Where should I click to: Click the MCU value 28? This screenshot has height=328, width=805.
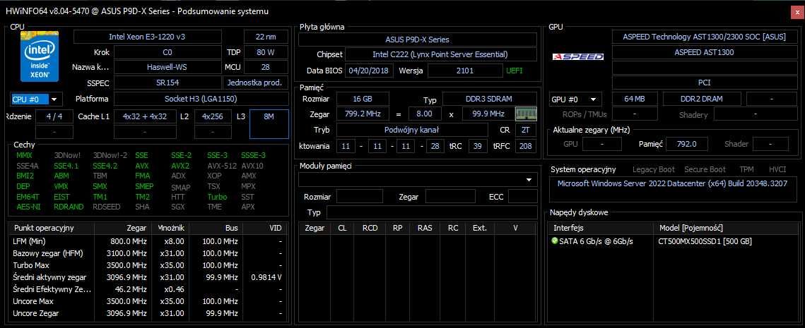coord(266,67)
